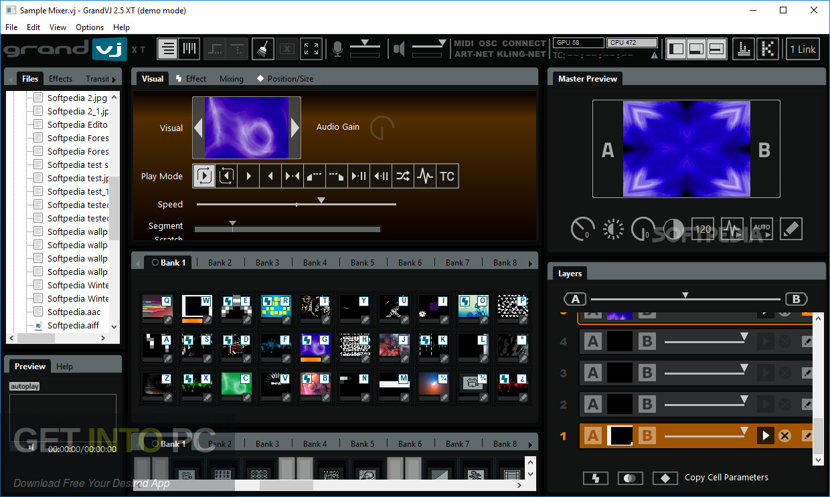The image size is (830, 497).
Task: Assign layer 3 to channel B
Action: 647,373
